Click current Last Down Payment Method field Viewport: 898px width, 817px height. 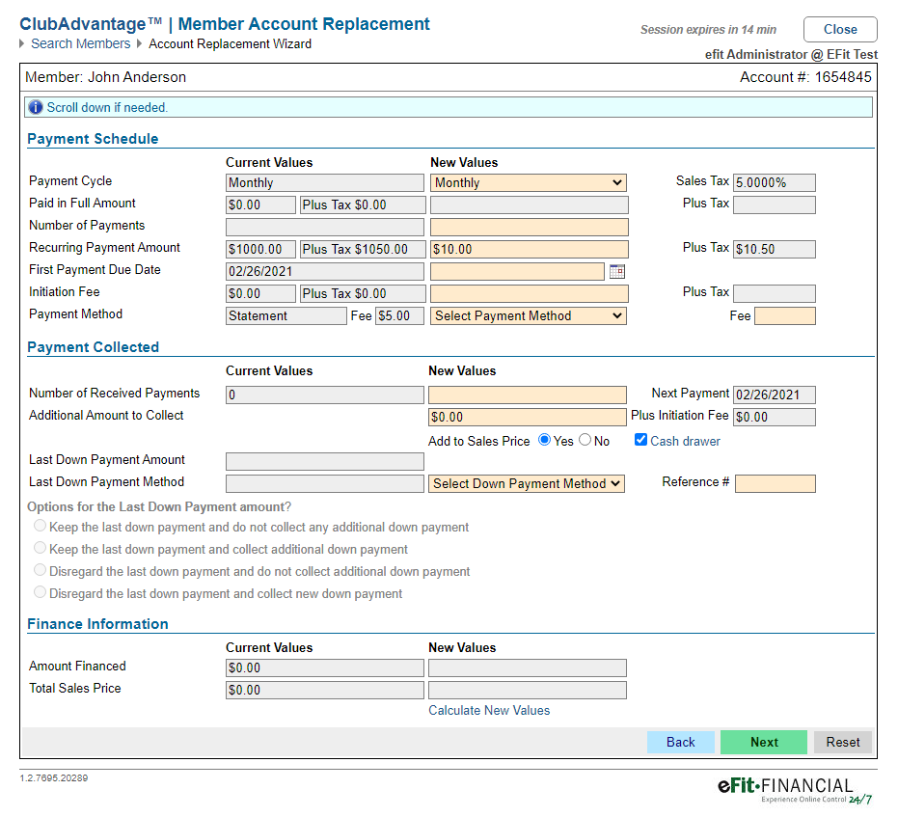pos(325,484)
